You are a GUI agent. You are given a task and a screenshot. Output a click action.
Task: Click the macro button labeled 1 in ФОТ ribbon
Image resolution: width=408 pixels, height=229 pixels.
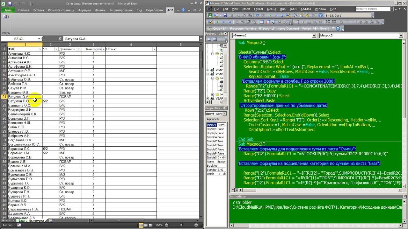(6, 17)
